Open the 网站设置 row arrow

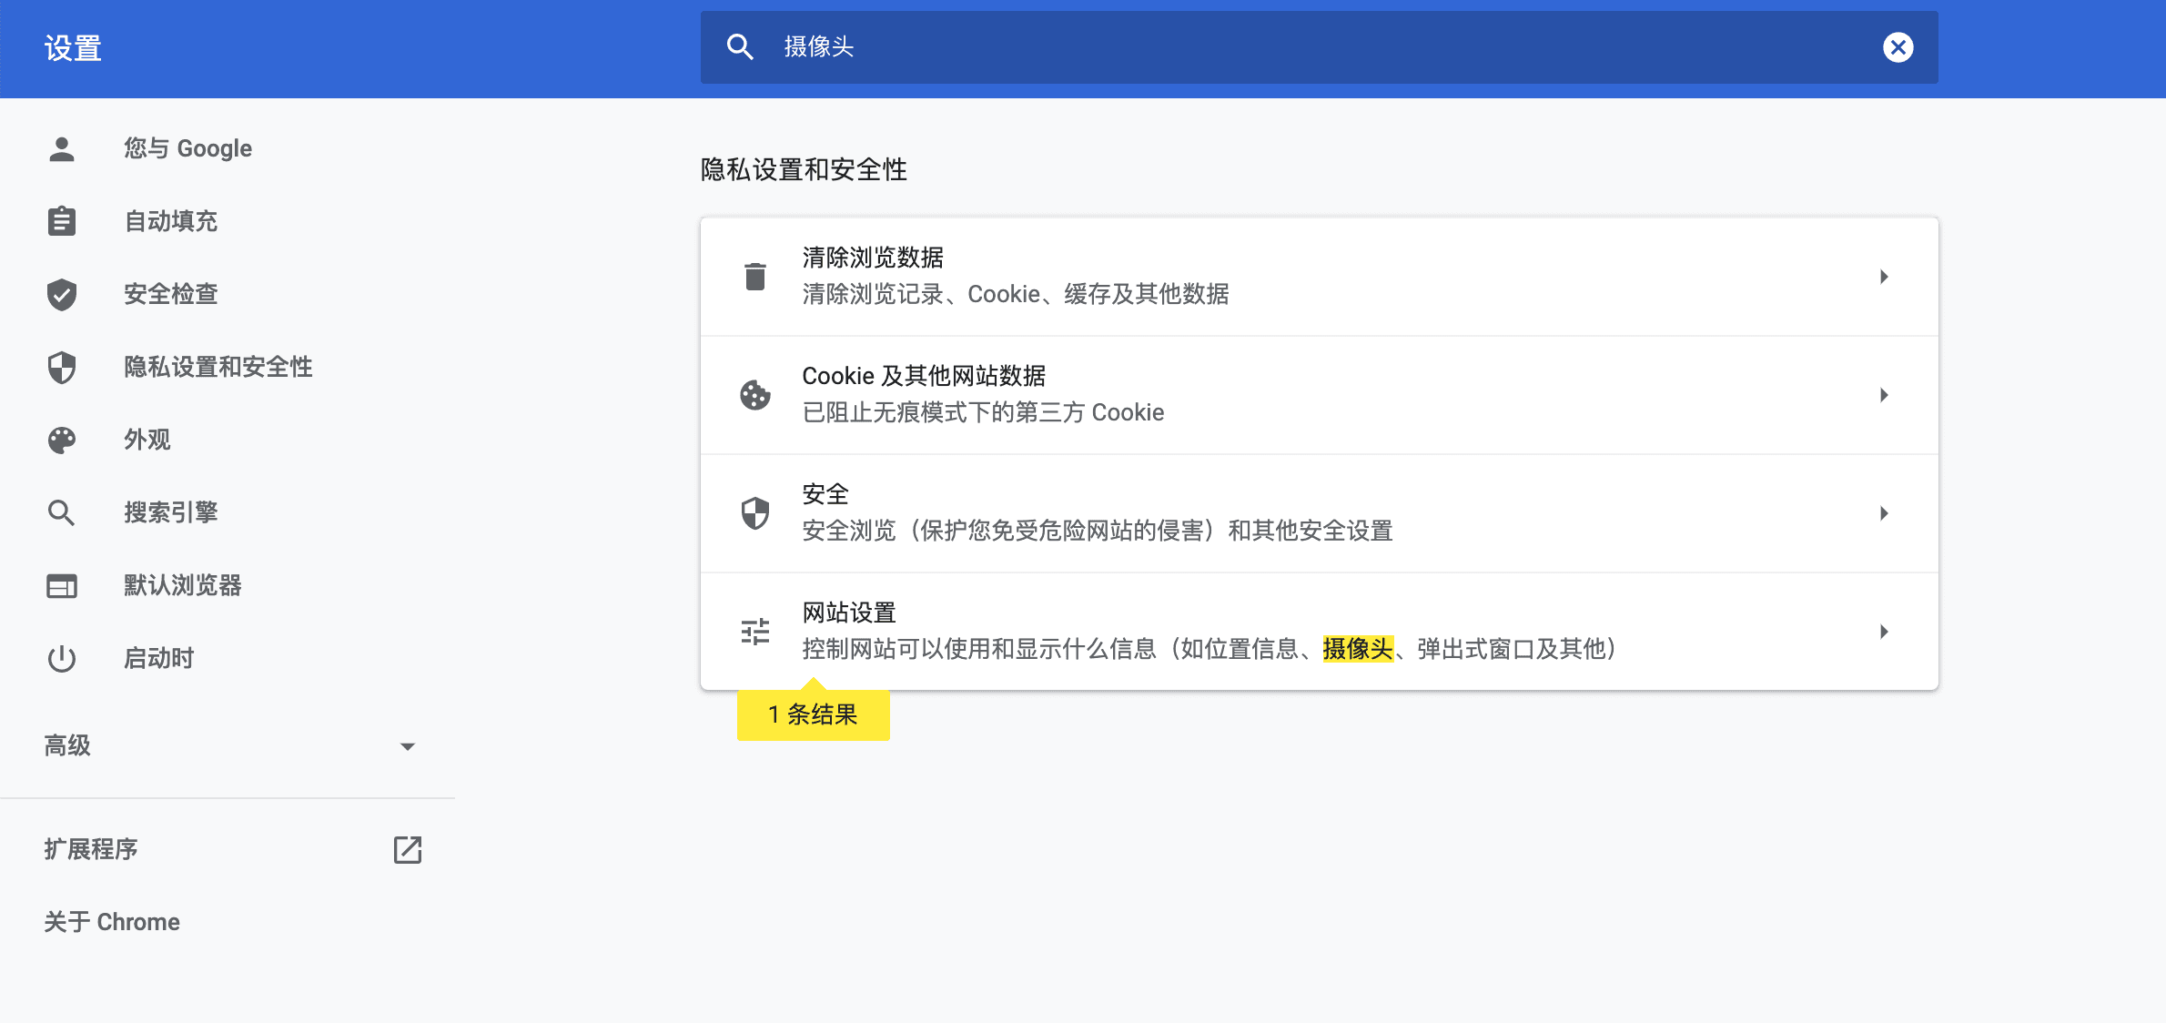[x=1885, y=631]
